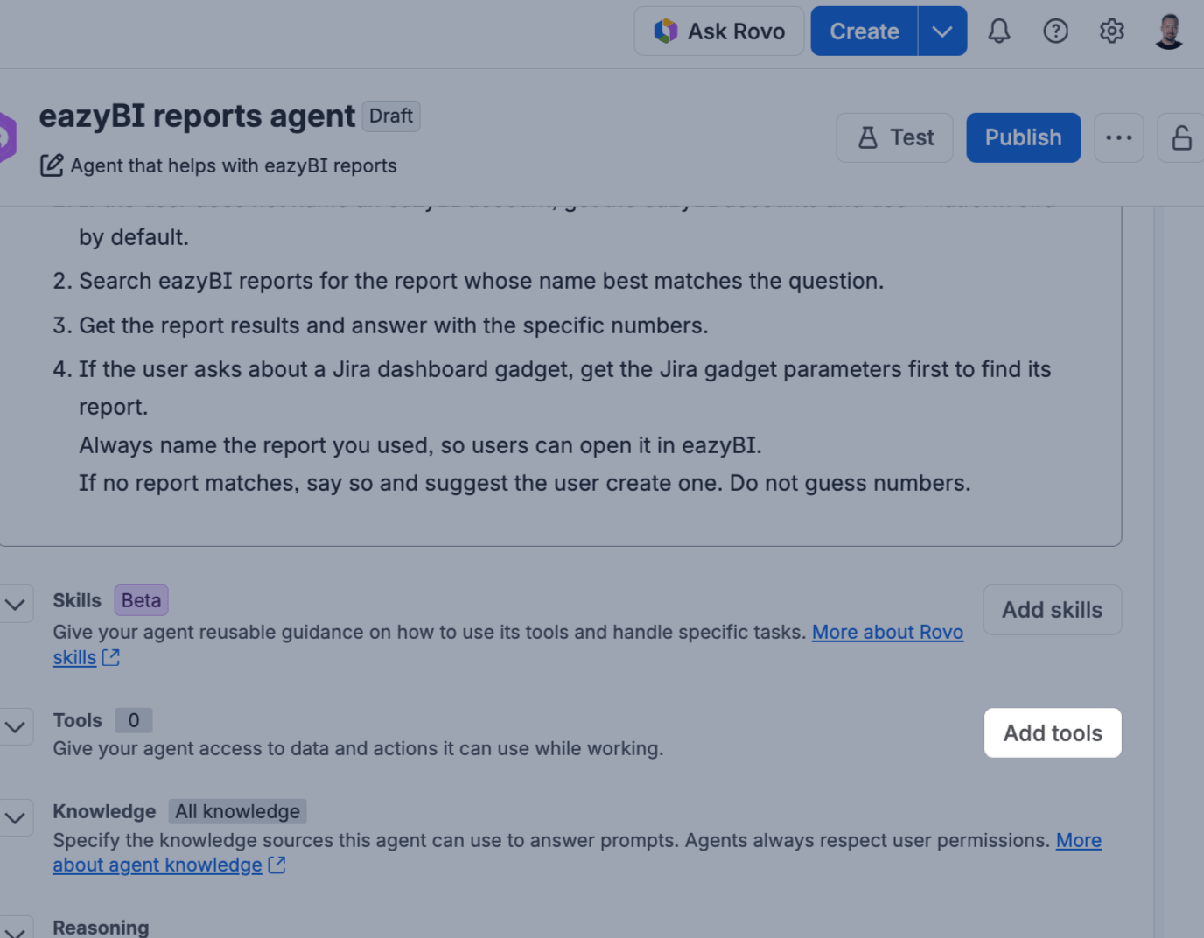Click the Draft status badge

tap(391, 115)
